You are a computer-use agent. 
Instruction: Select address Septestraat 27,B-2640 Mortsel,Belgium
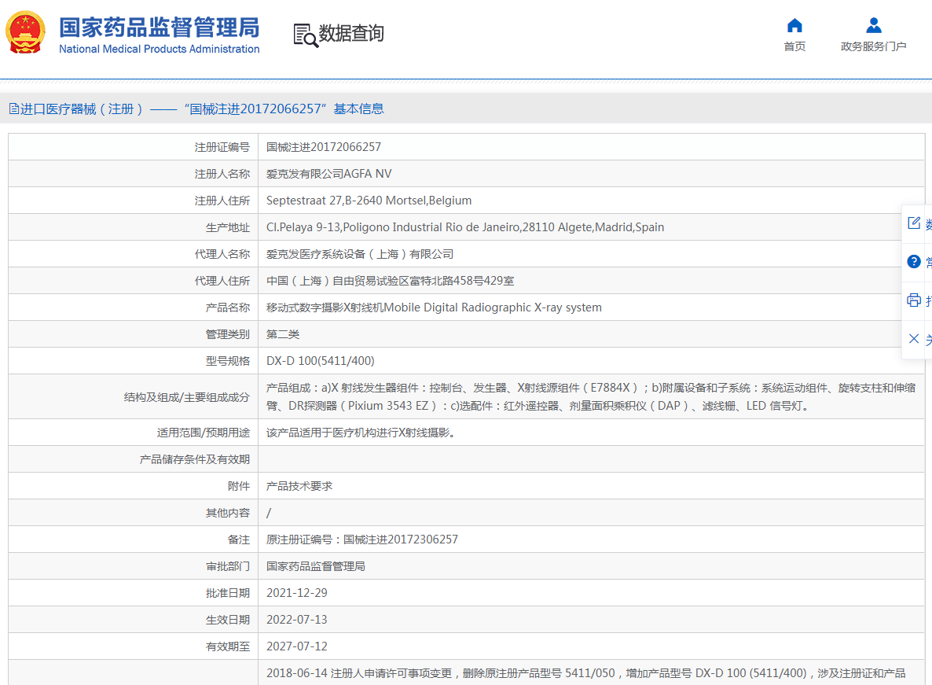[x=369, y=201]
